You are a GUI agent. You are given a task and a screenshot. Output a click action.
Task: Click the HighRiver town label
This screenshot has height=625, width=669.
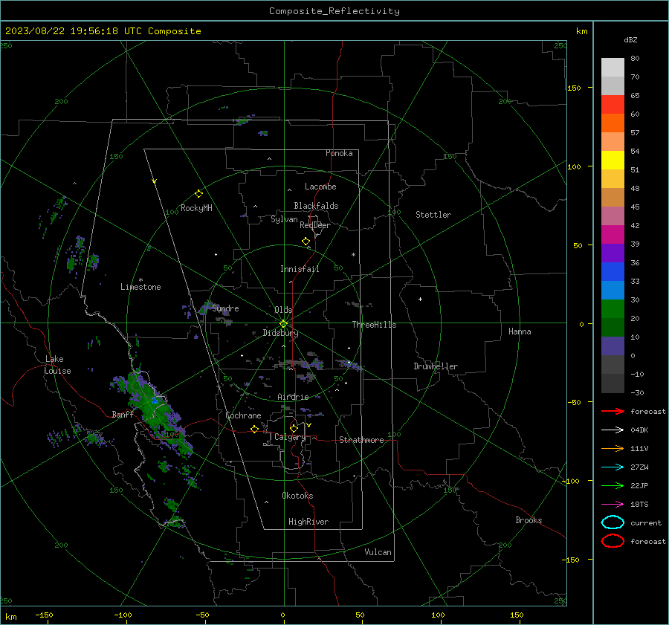(x=308, y=522)
